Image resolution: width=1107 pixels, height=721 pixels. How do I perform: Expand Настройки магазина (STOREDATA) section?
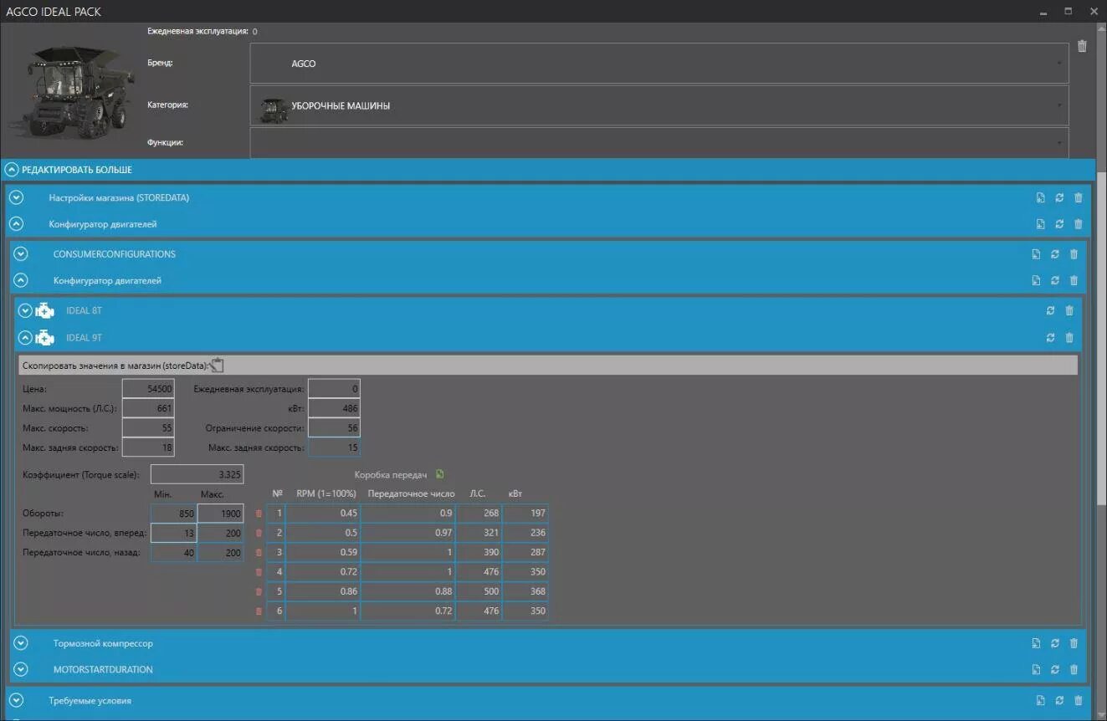point(16,198)
